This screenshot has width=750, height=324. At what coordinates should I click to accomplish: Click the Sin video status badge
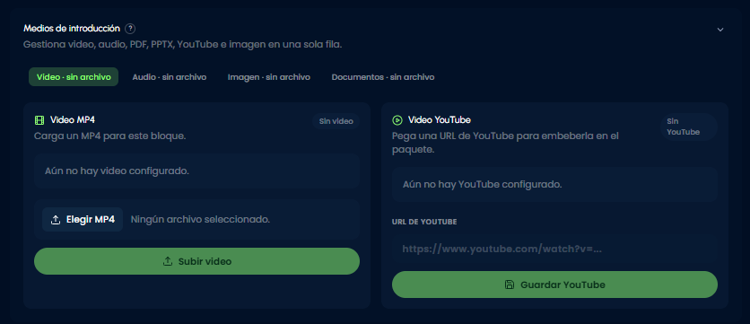[x=336, y=121]
